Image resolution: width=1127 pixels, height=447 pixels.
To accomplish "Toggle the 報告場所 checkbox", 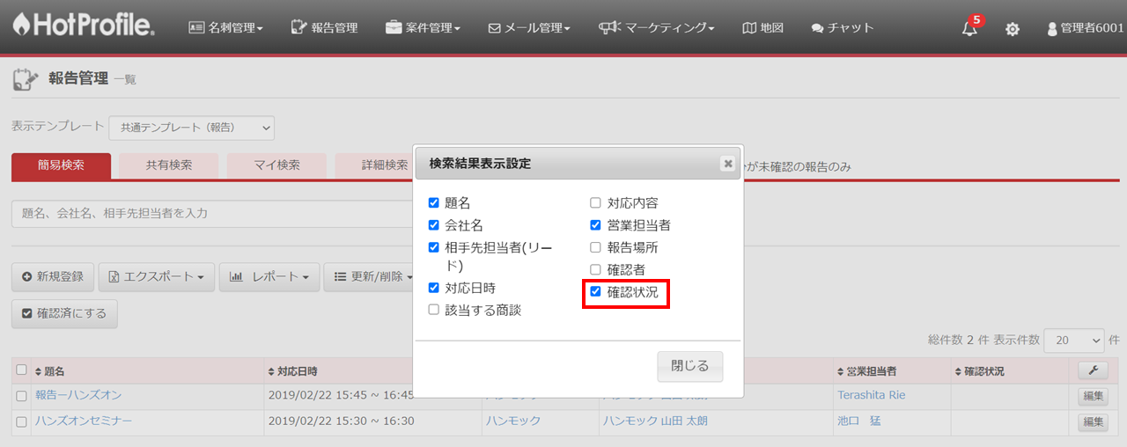I will (x=596, y=247).
